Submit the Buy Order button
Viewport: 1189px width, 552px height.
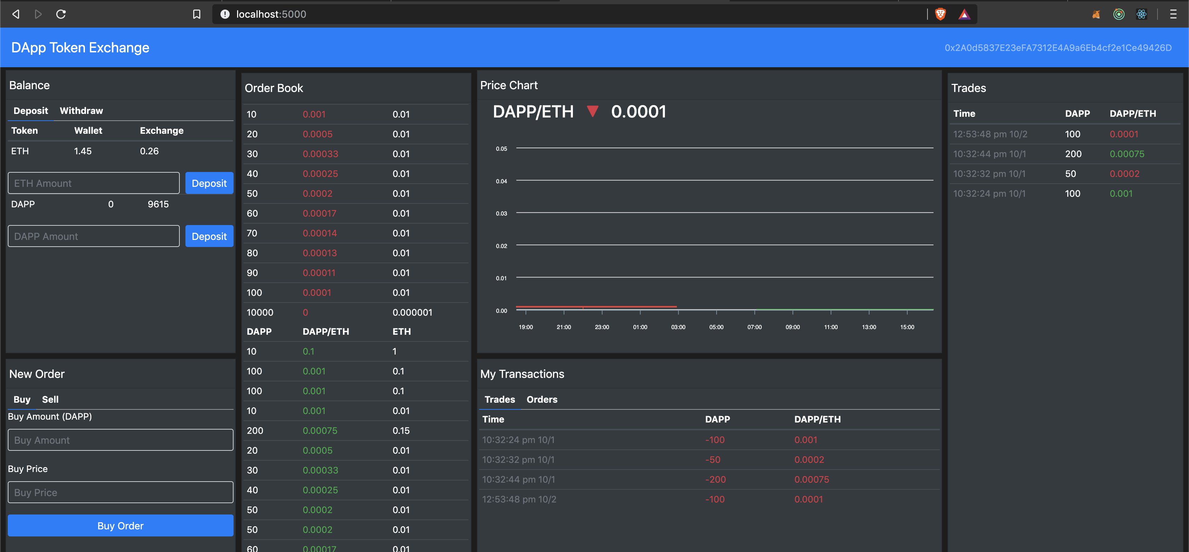120,526
